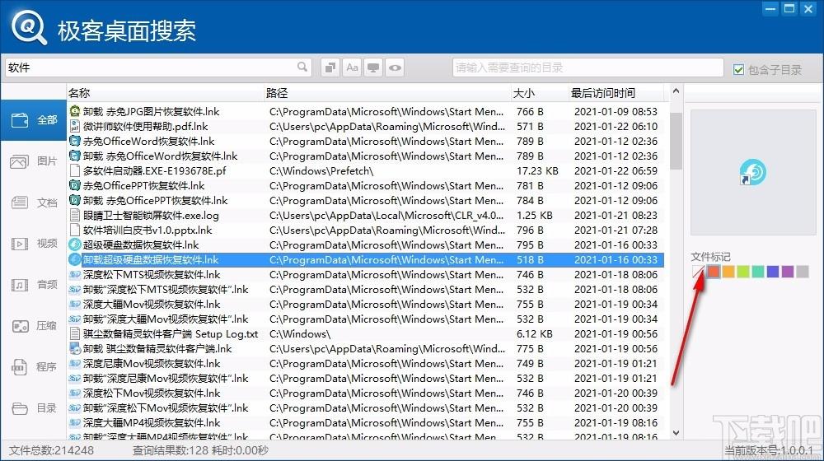
Task: Select icon of 卸载 赤兔OfficeWord恢复软件.lnk
Action: pos(75,156)
